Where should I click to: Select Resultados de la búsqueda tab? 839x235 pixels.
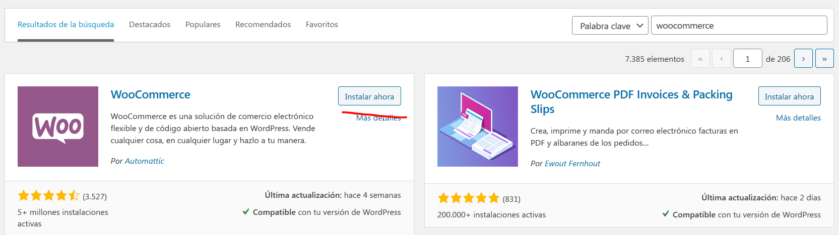coord(66,24)
